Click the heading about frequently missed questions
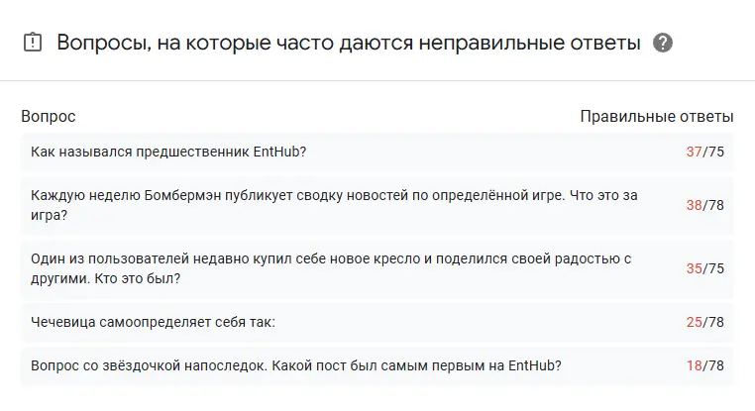 click(x=348, y=43)
